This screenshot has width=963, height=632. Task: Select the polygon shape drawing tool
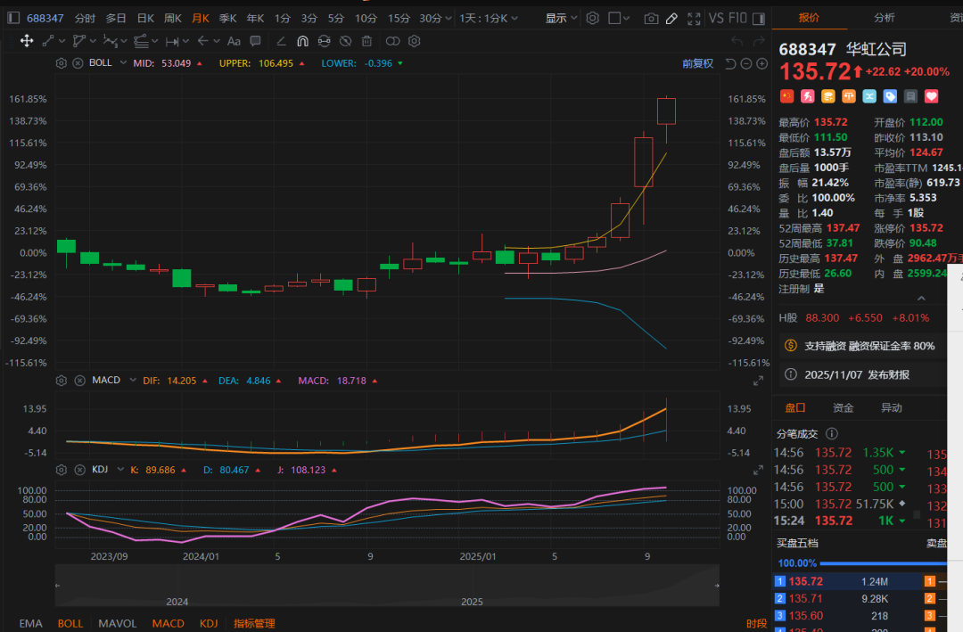(78, 41)
